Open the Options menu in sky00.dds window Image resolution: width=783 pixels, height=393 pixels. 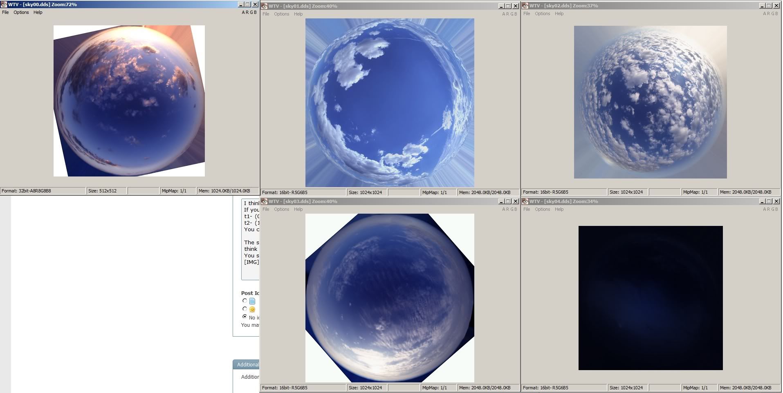[21, 12]
